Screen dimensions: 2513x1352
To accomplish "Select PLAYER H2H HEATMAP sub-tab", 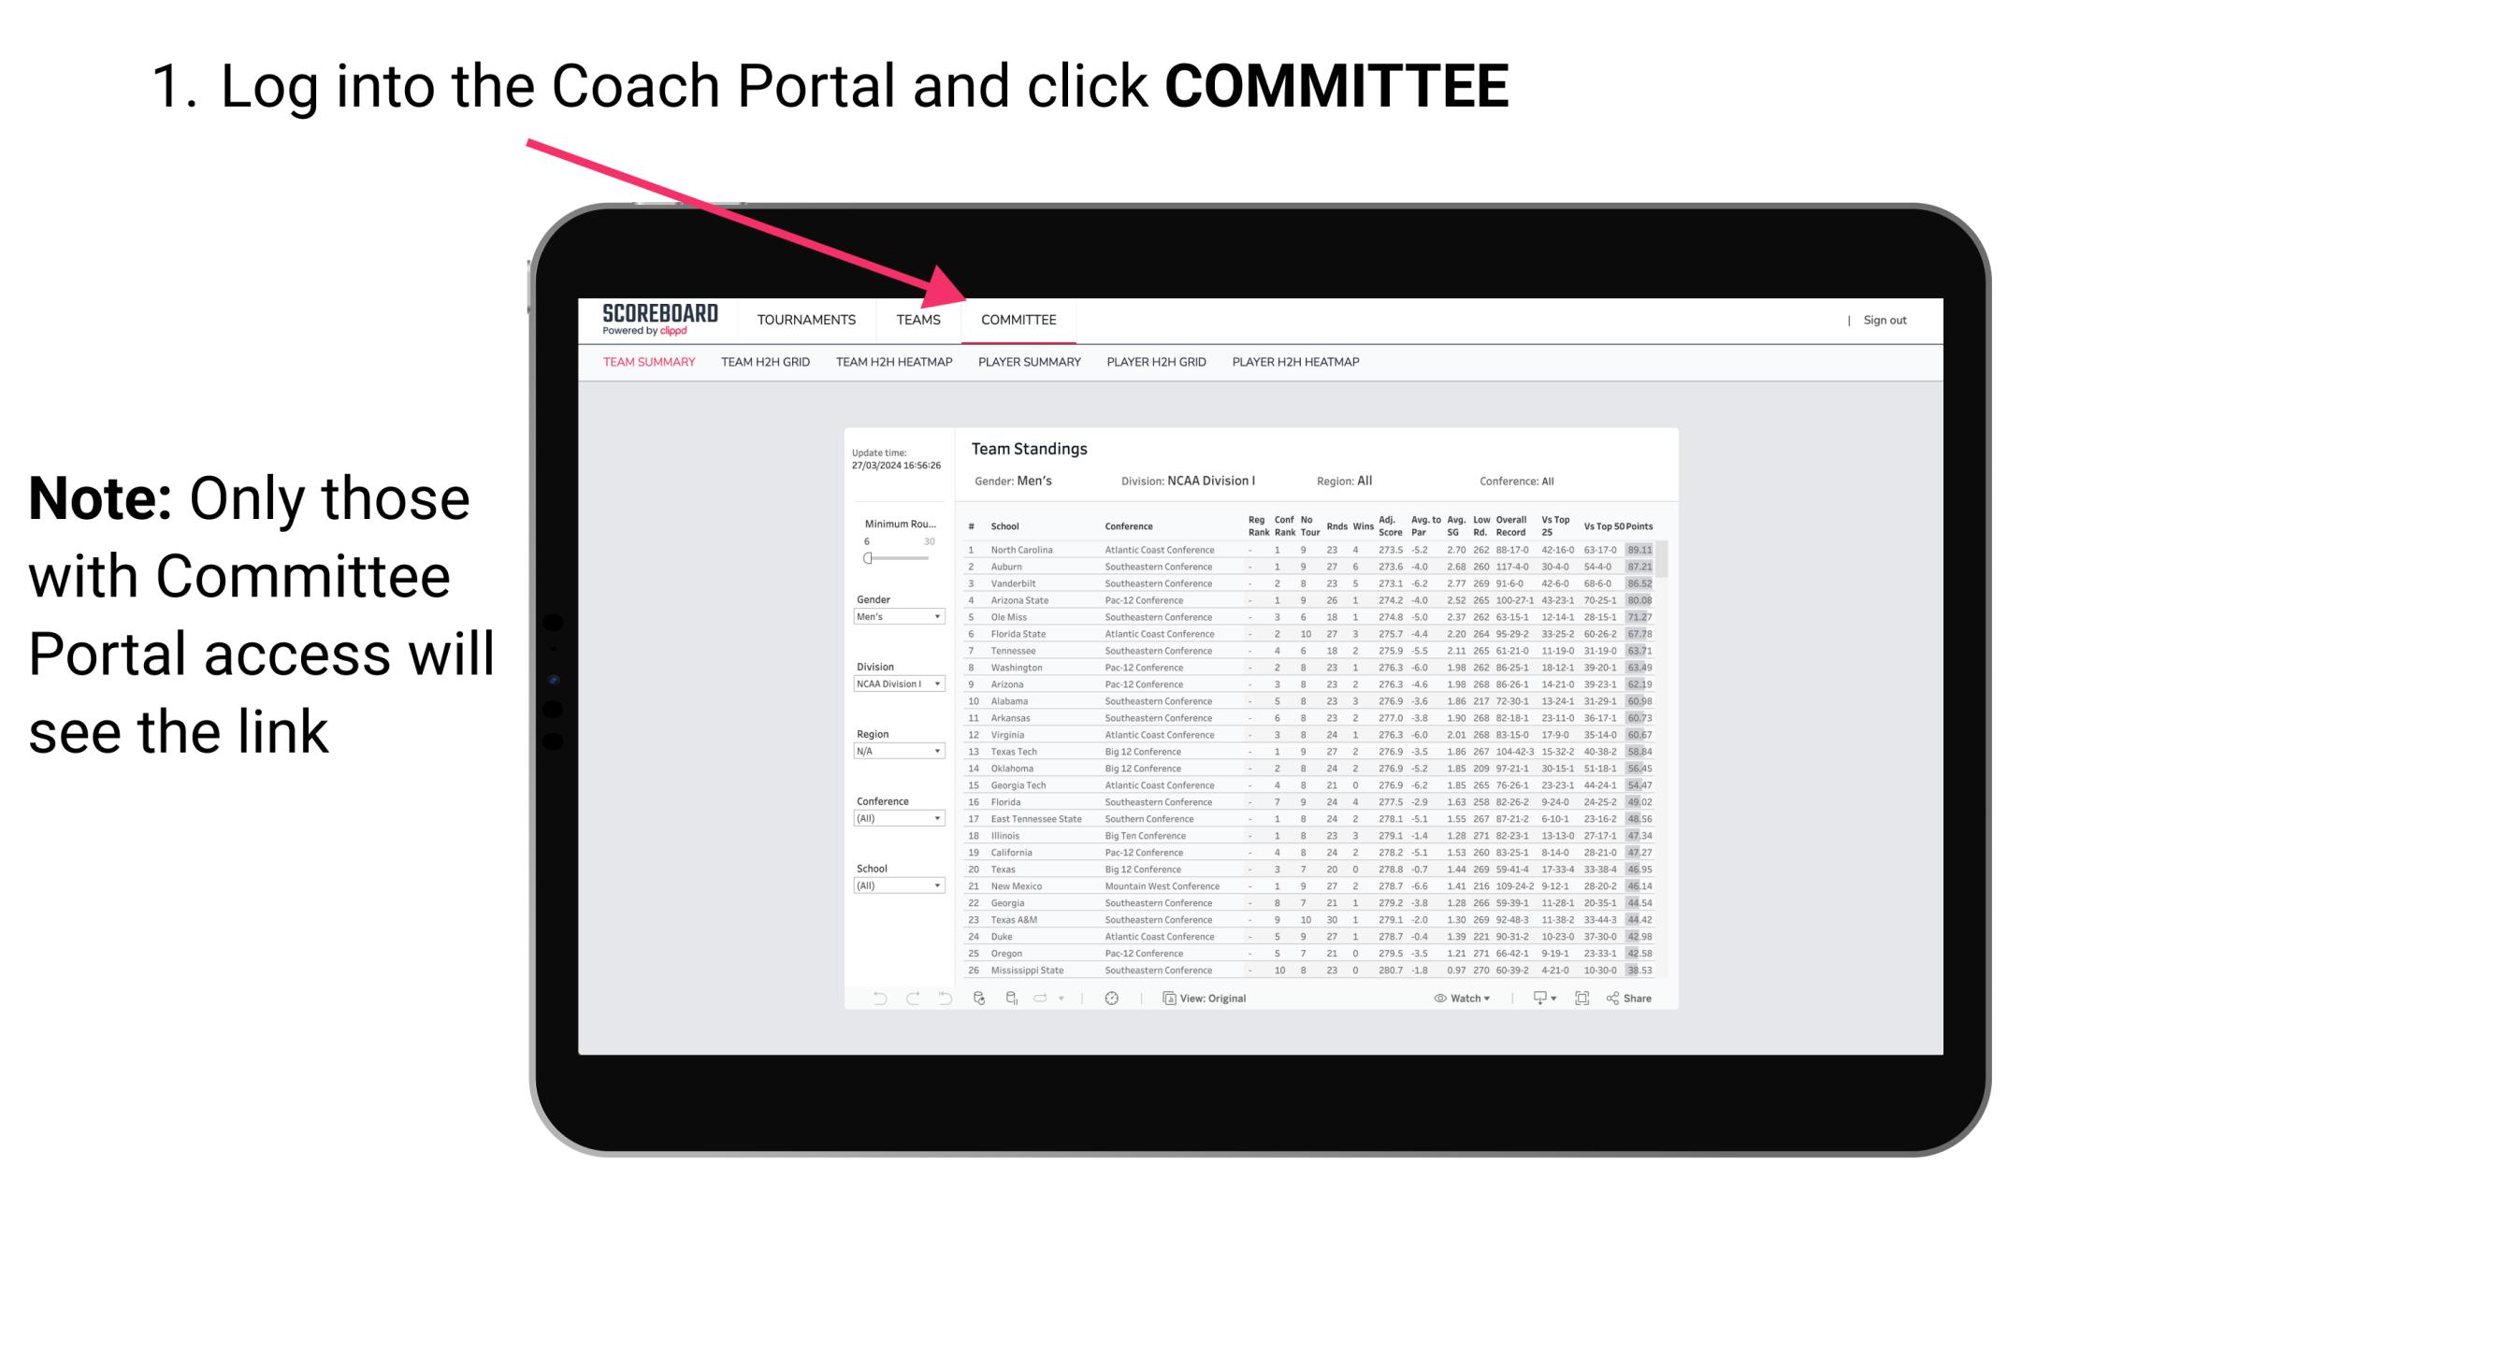I will [x=1297, y=365].
